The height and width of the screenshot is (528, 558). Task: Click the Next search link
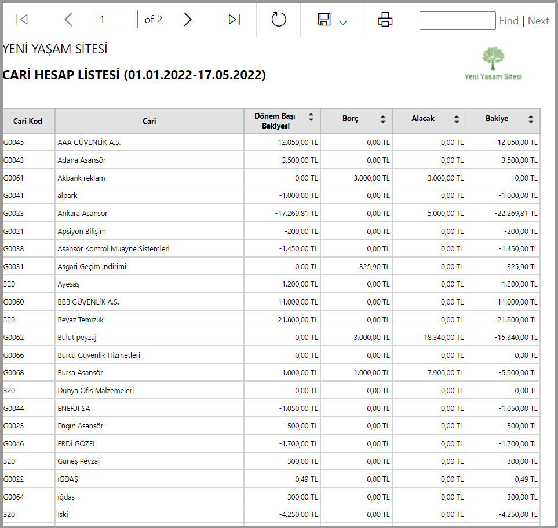point(538,21)
